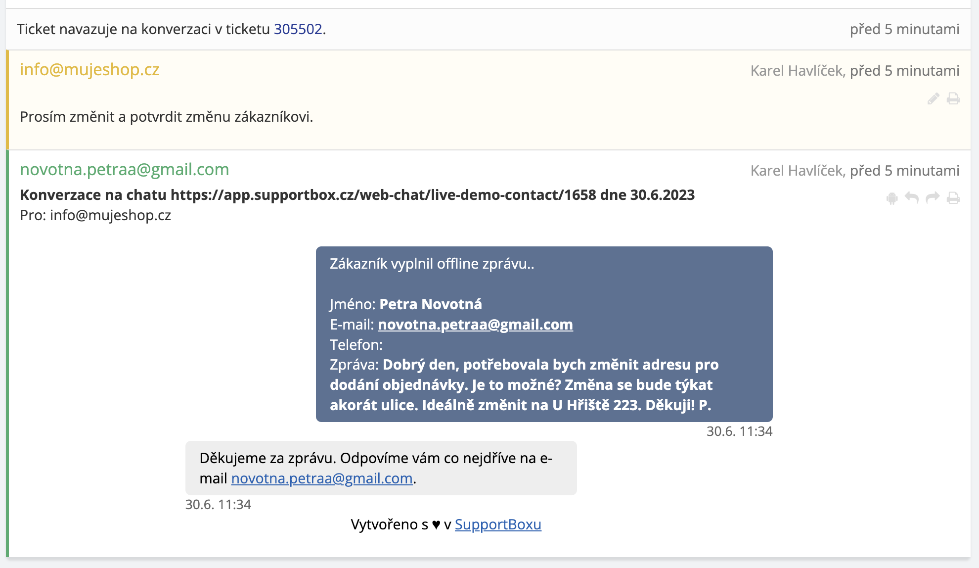
Task: Print the chat conversation message
Action: [x=953, y=198]
